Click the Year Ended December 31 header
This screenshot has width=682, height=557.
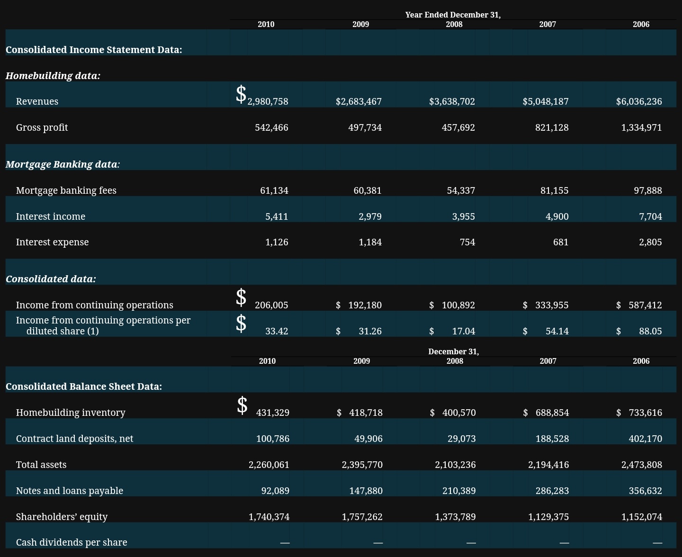(x=453, y=15)
